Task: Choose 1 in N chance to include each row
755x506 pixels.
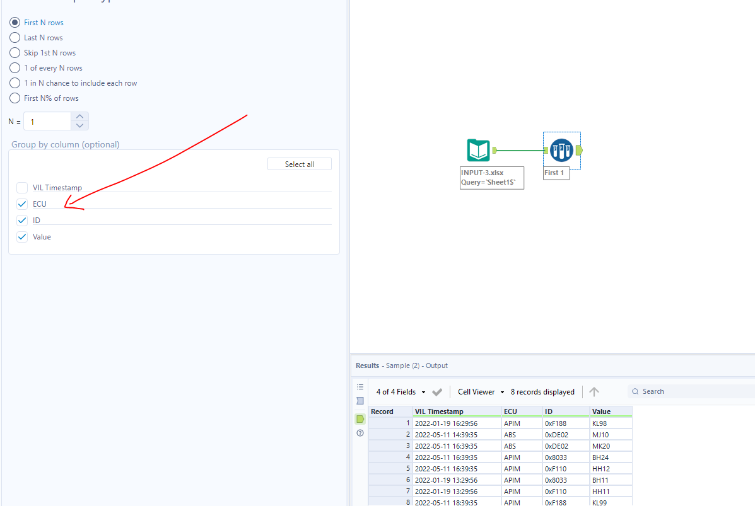Action: click(x=14, y=83)
